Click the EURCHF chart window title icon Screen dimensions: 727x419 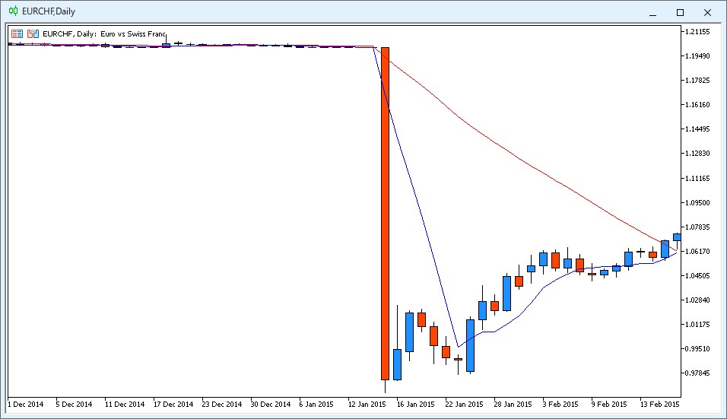(14, 11)
